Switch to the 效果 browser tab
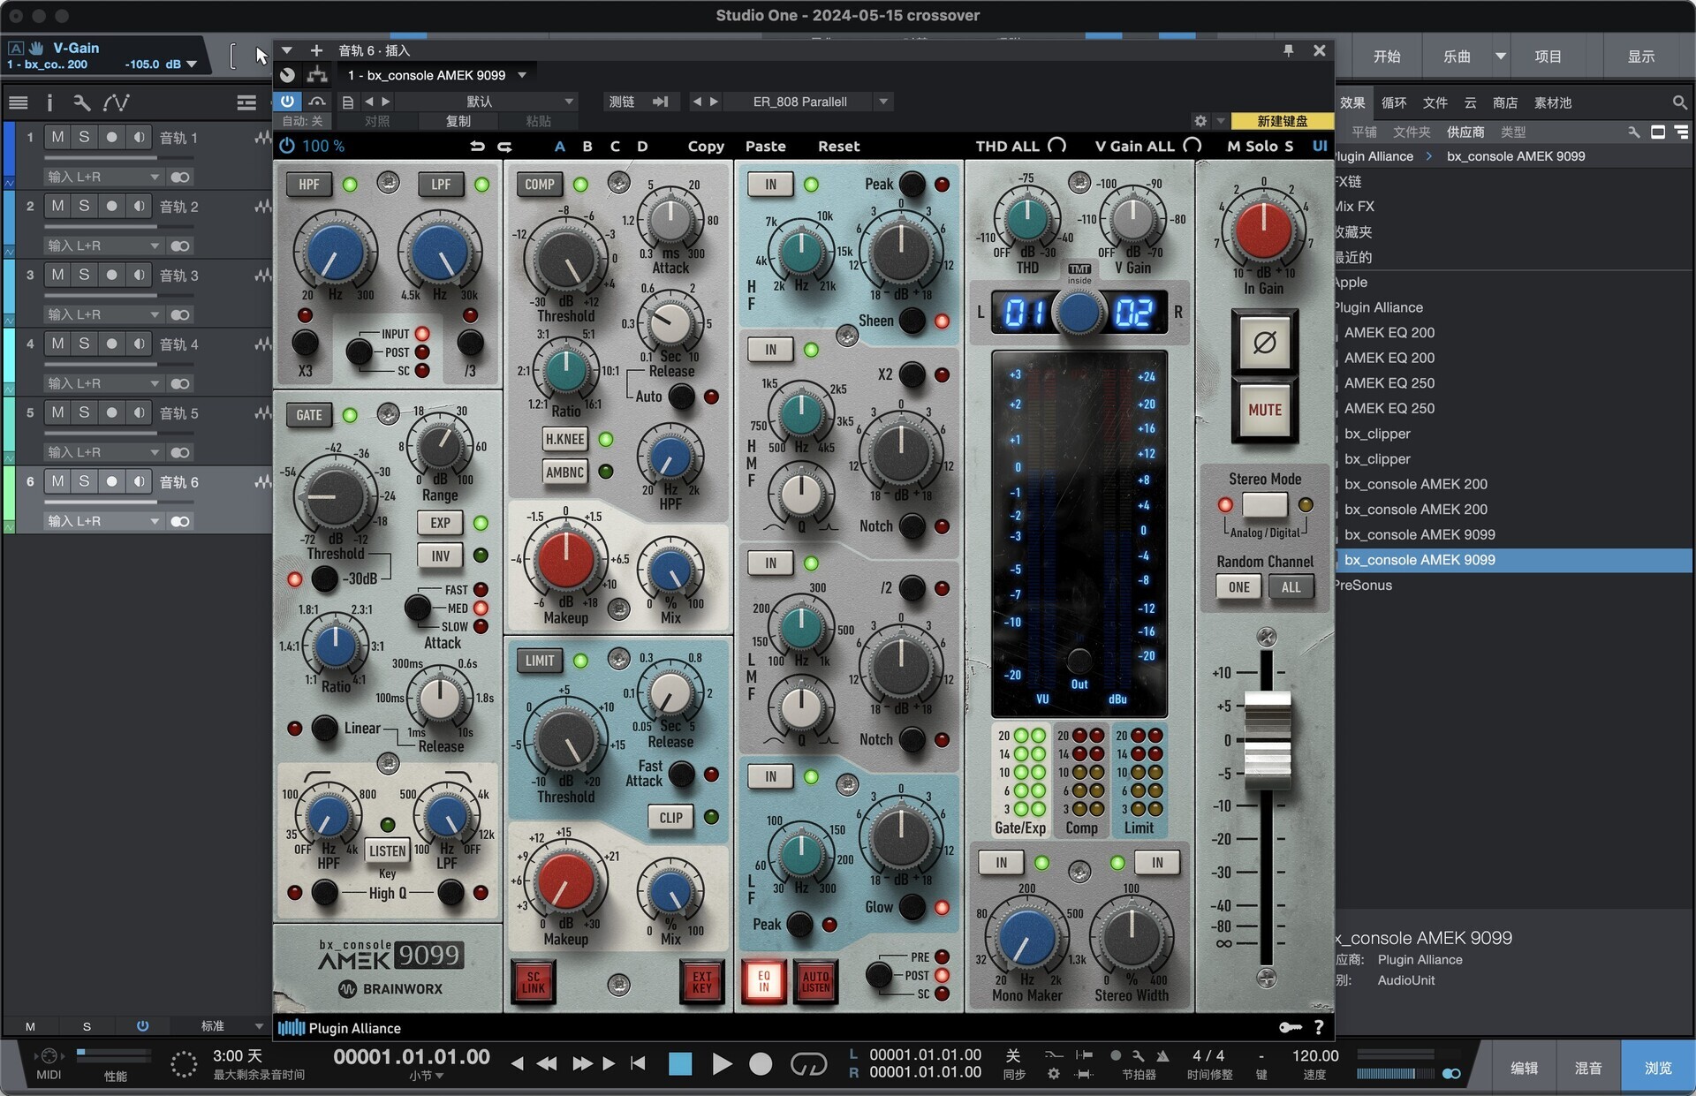1696x1096 pixels. (1352, 102)
